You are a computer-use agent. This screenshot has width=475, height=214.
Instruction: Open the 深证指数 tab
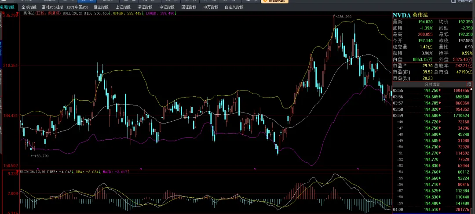pyautogui.click(x=145, y=7)
